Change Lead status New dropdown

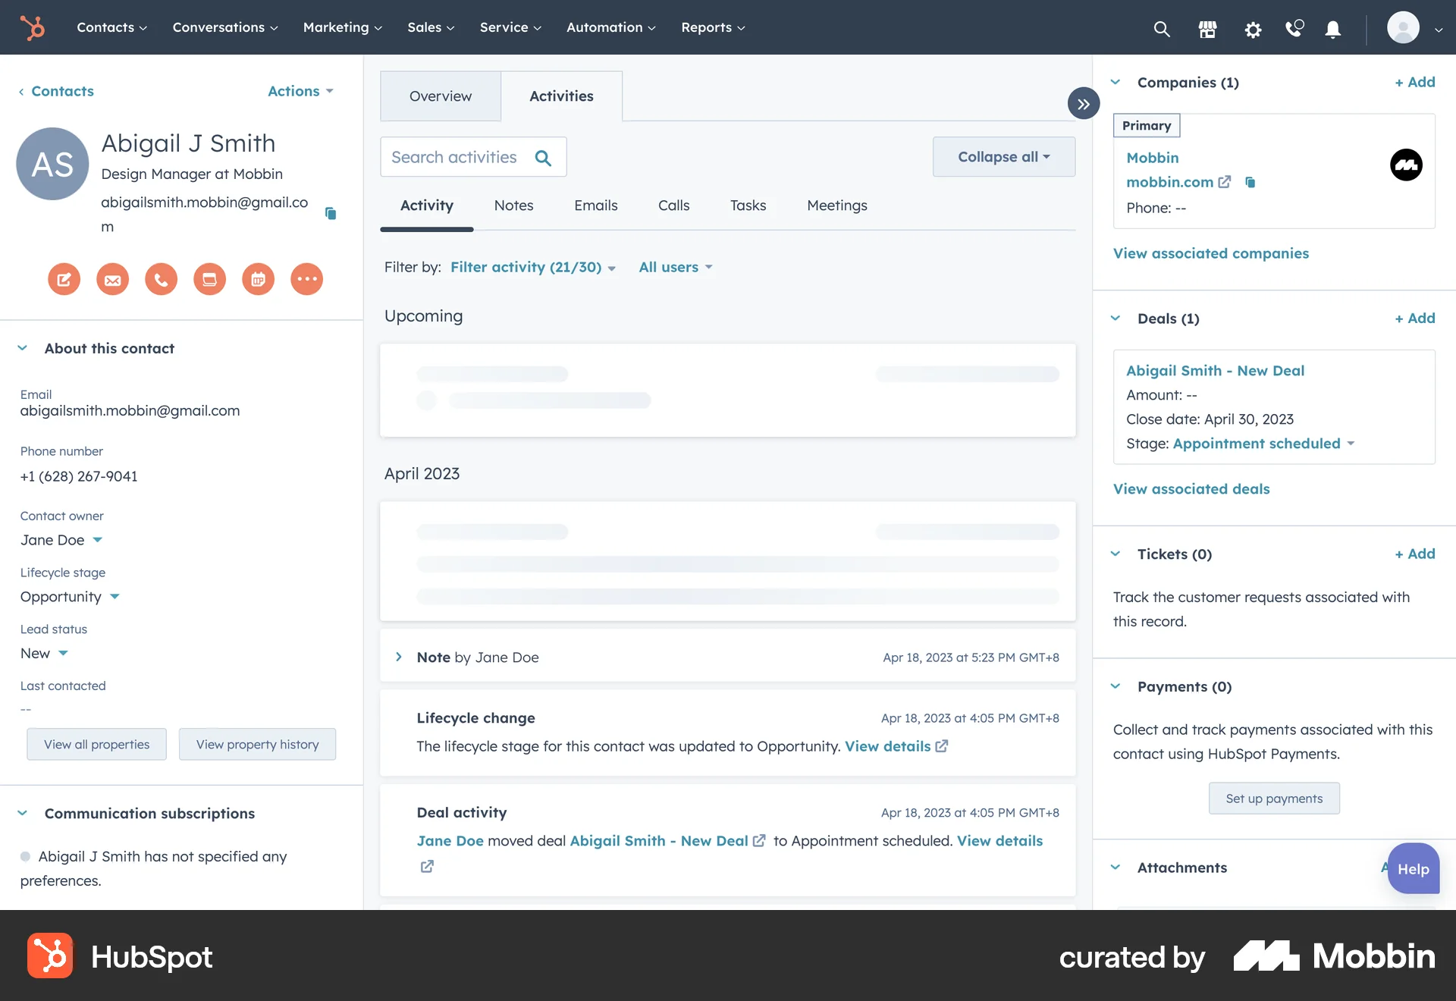point(44,653)
